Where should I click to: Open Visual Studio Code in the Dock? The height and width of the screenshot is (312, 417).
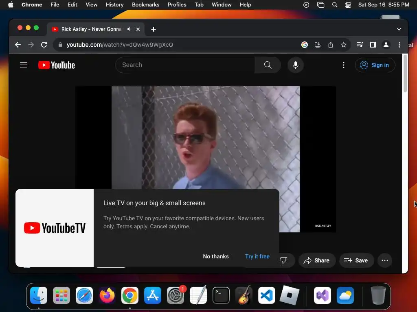coord(266,295)
